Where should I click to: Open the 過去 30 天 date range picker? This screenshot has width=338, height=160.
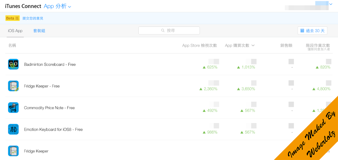tap(312, 31)
